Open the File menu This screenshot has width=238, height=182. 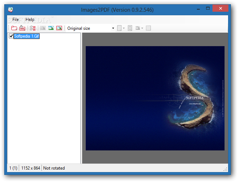pyautogui.click(x=16, y=20)
